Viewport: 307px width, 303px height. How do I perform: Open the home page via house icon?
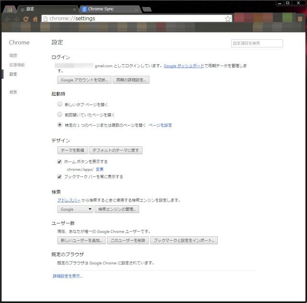(x=35, y=19)
